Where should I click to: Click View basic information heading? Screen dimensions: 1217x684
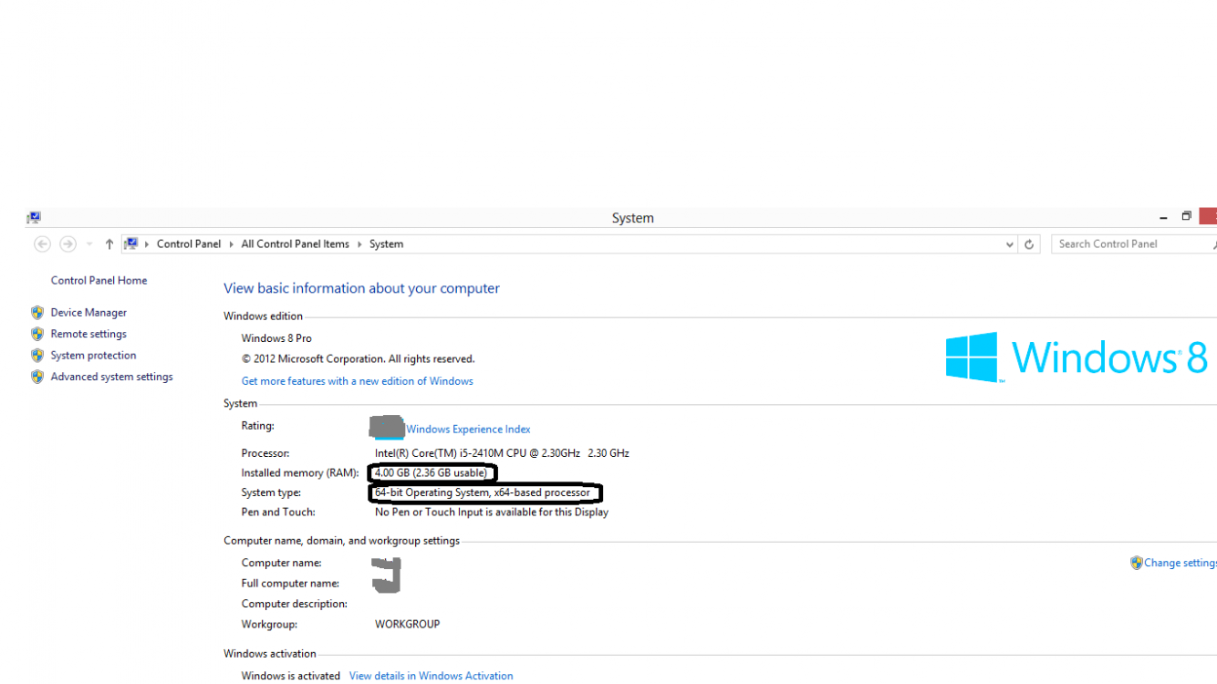tap(361, 288)
